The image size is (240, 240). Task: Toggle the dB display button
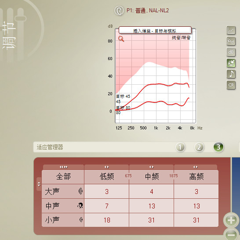(231, 52)
